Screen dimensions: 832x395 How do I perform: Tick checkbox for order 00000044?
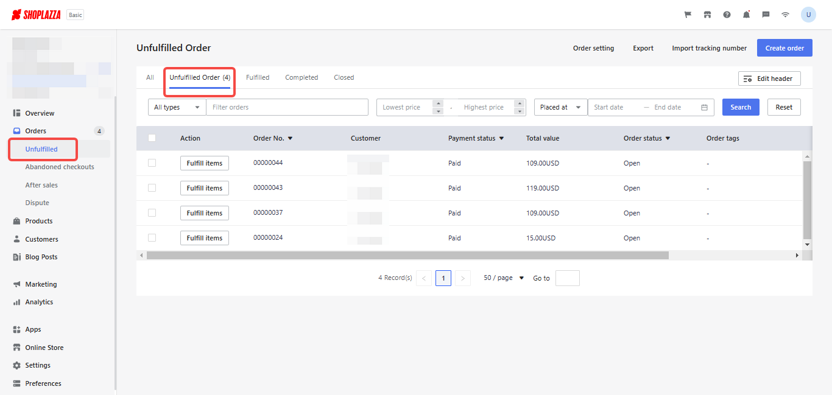tap(152, 163)
